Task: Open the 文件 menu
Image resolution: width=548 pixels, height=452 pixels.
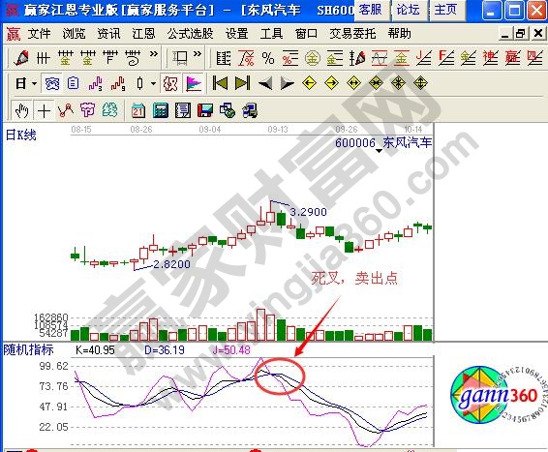Action: point(39,34)
